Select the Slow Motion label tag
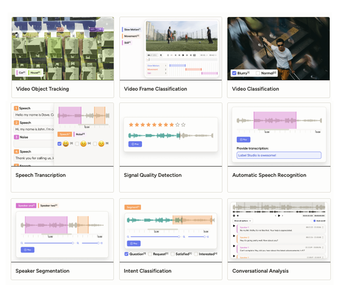Viewport: 339px width, 289px height. coord(131,29)
